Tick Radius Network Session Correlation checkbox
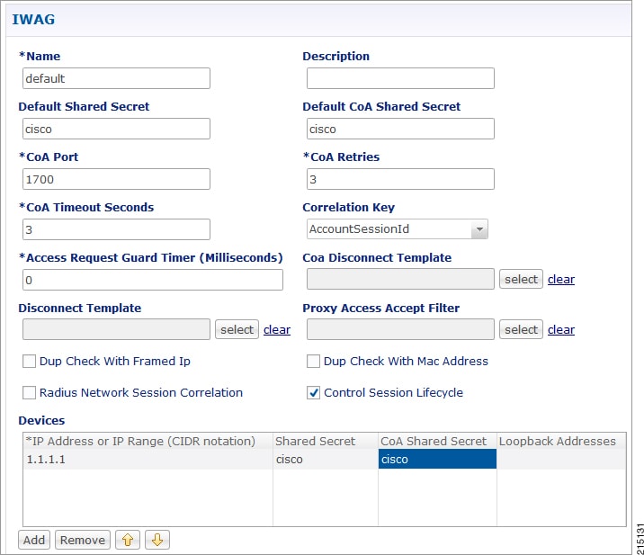644x555 pixels. coord(29,392)
